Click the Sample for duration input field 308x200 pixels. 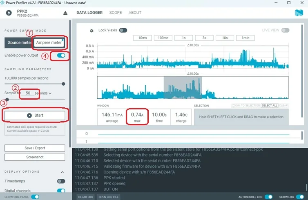(28, 93)
